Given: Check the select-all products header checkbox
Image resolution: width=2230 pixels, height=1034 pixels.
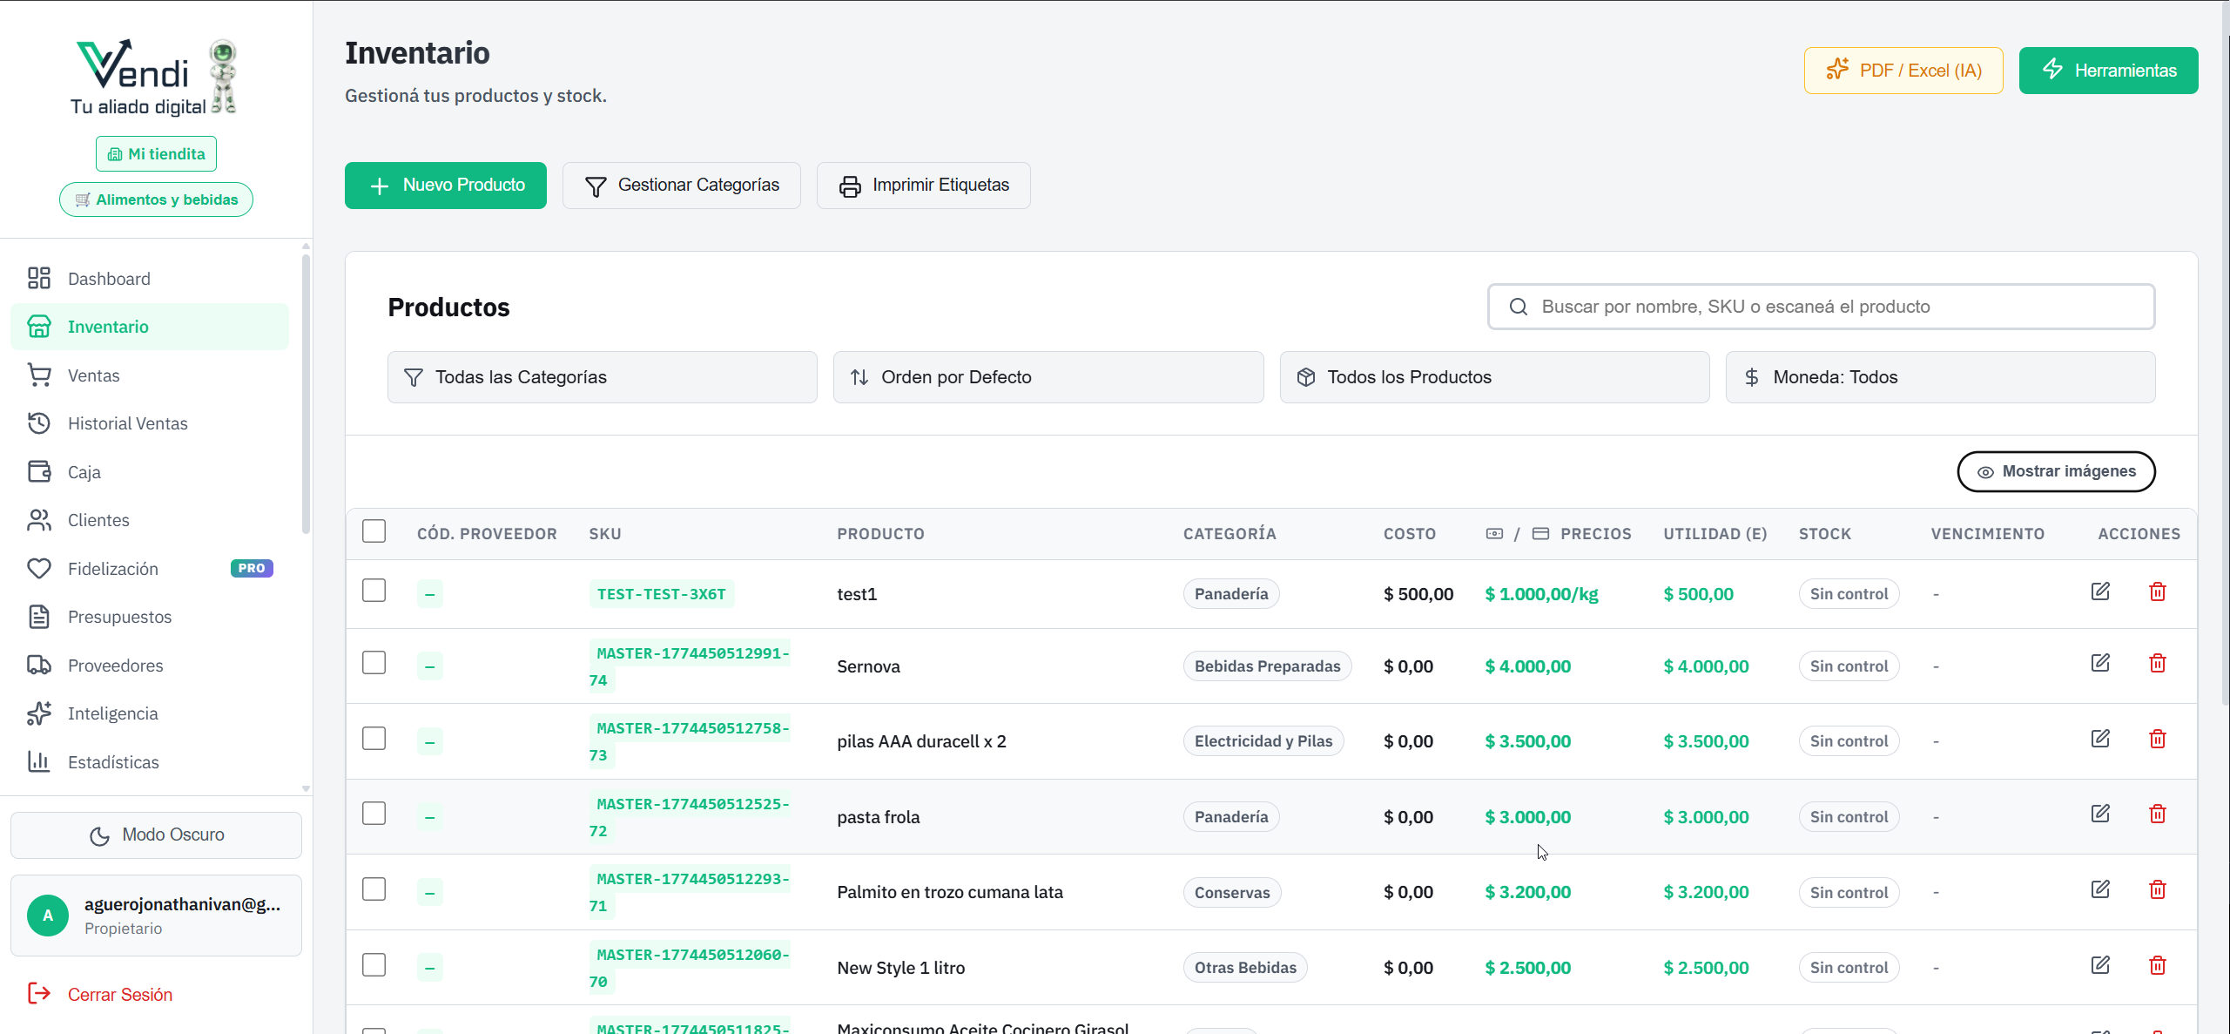Looking at the screenshot, I should click(x=374, y=531).
